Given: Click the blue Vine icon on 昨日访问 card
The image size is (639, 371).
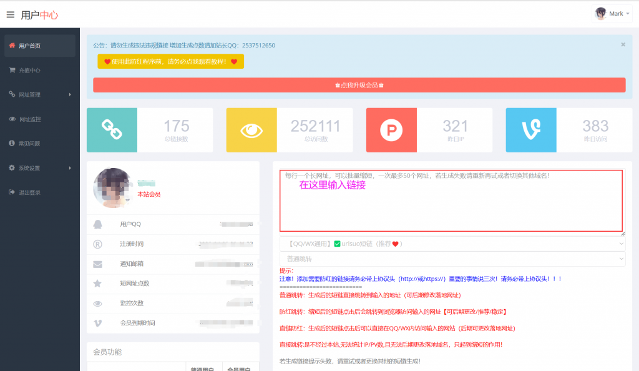Looking at the screenshot, I should 531,130.
